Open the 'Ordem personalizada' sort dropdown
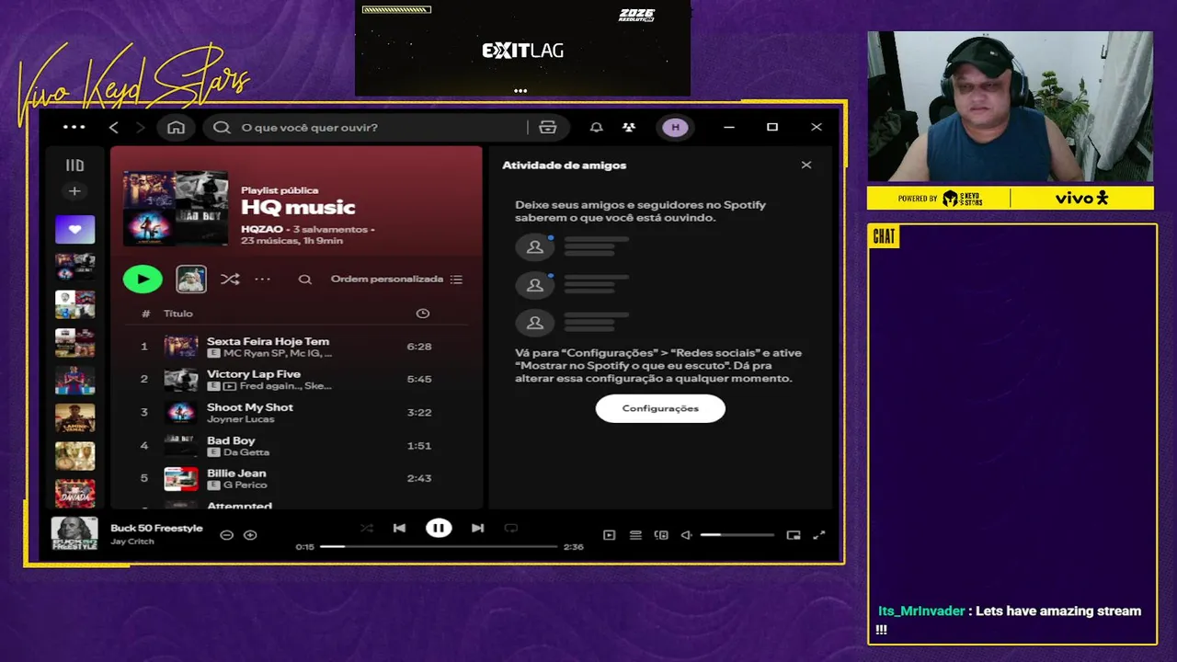The height and width of the screenshot is (662, 1177). click(396, 280)
